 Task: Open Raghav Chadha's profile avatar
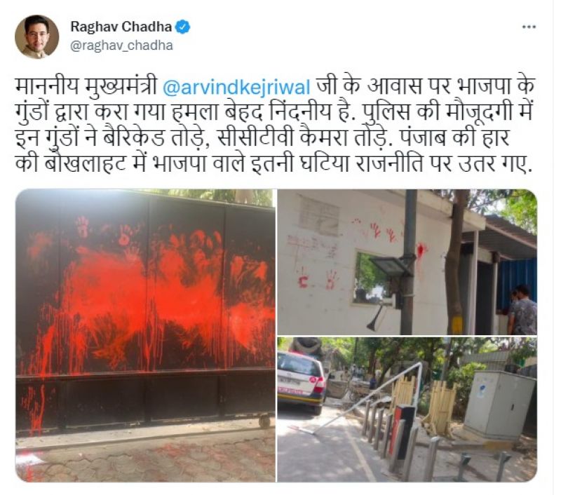tap(36, 36)
